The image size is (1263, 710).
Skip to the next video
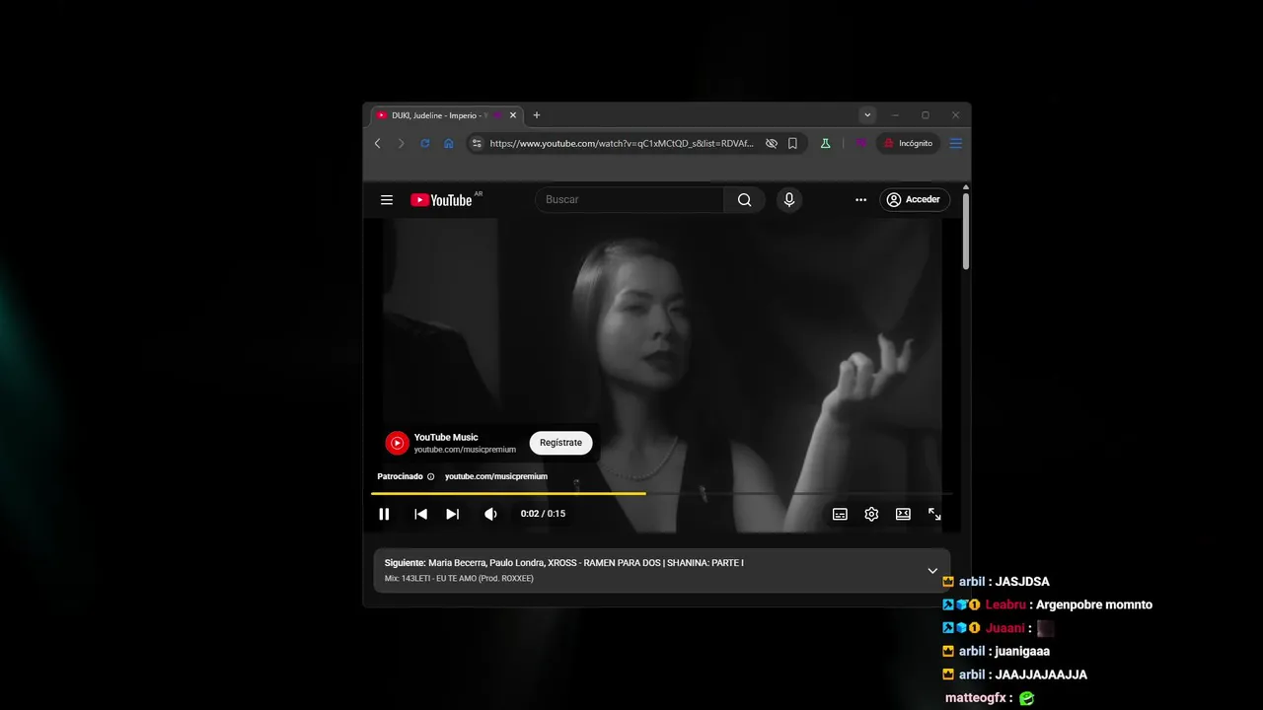[x=452, y=514]
